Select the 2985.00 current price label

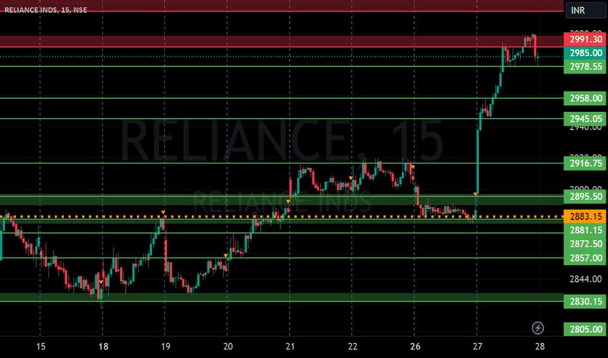(585, 53)
